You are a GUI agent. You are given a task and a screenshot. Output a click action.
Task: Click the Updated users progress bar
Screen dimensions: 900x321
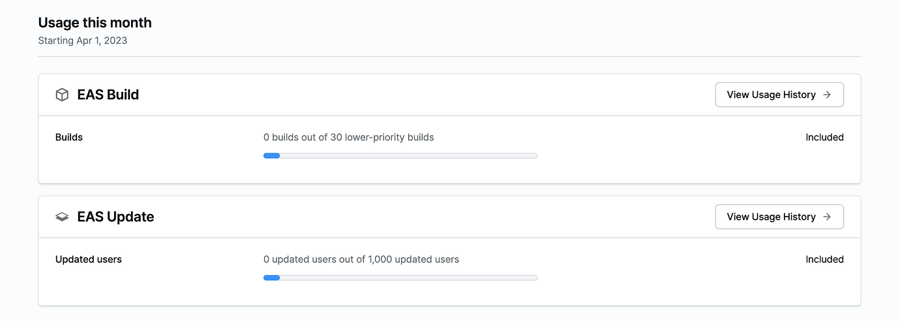(400, 278)
